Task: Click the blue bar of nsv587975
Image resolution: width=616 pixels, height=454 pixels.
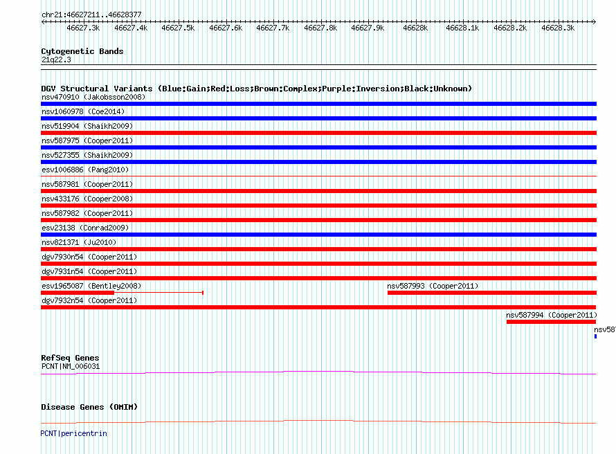Action: coord(318,147)
